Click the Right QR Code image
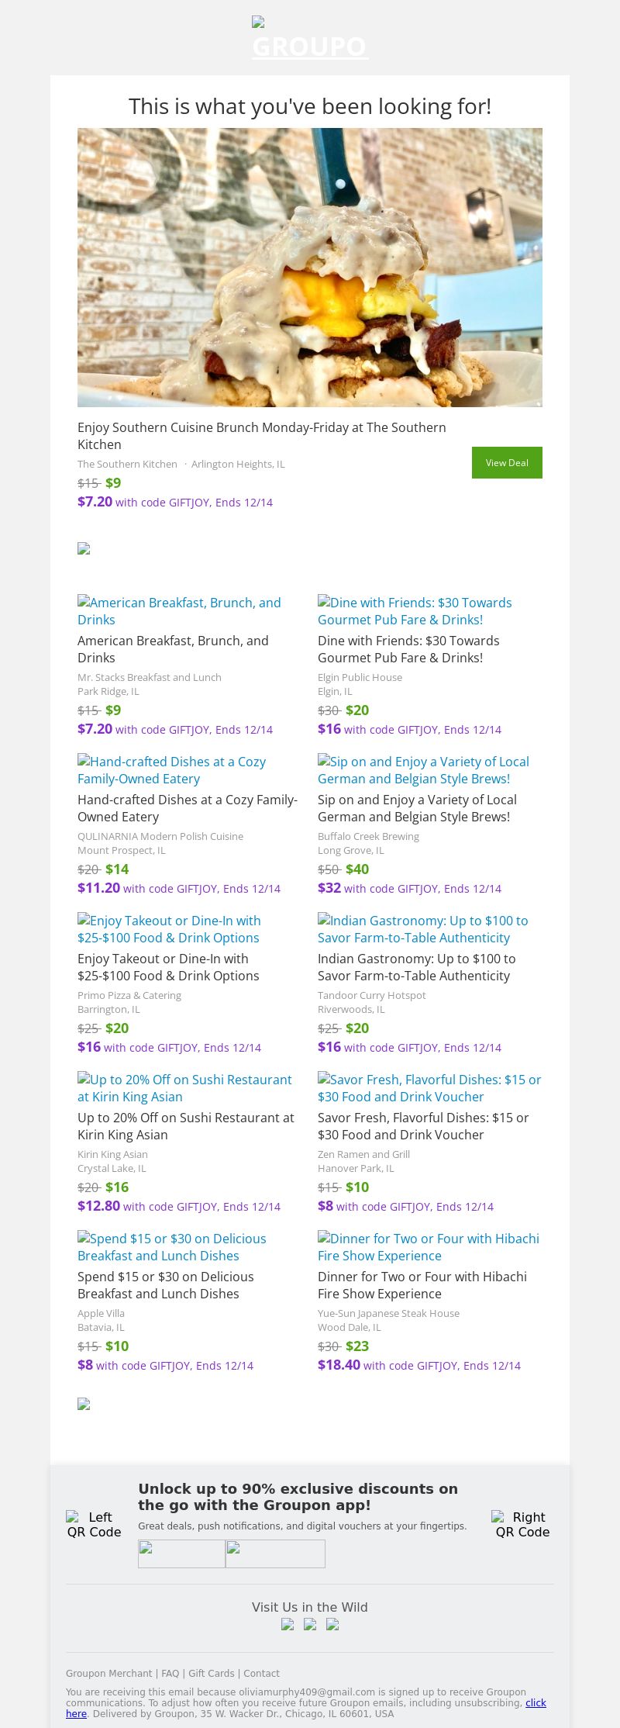 (522, 1524)
